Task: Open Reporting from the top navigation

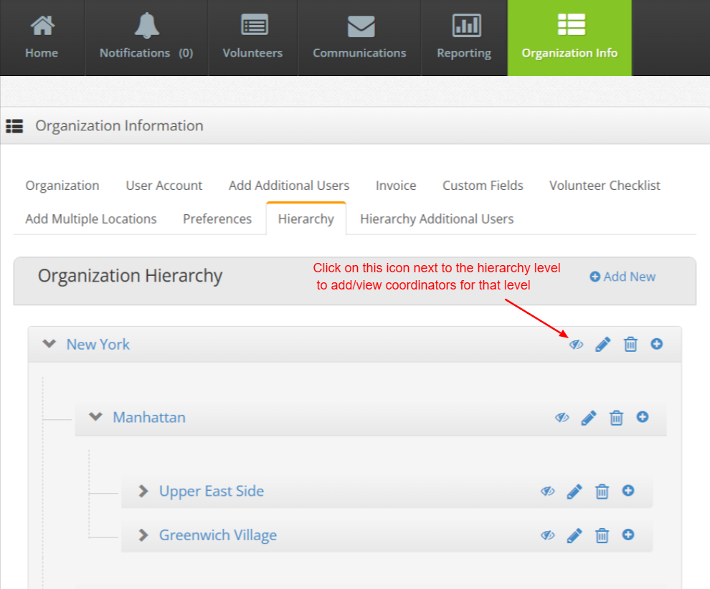Action: pos(464,38)
